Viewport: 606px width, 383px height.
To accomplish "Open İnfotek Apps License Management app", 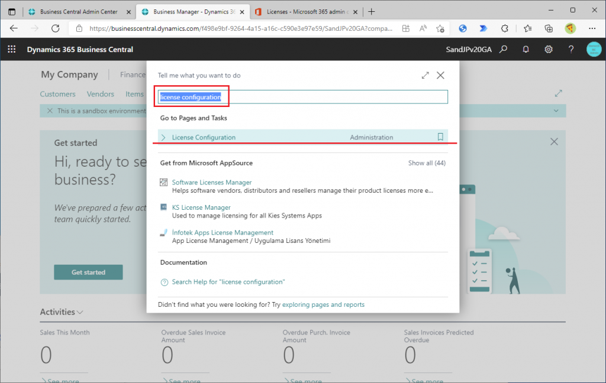I will (223, 232).
